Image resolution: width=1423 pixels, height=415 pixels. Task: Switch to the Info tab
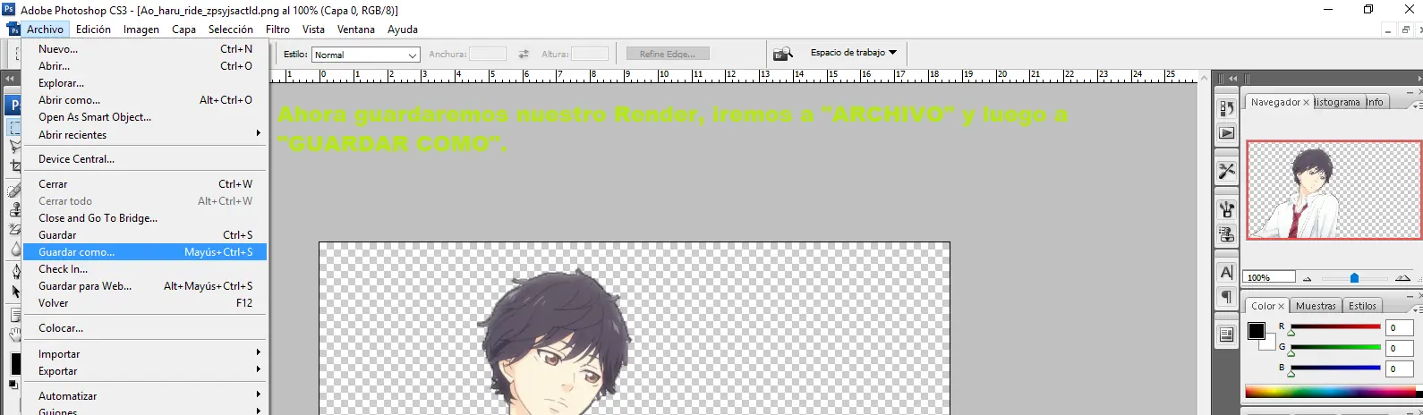[x=1376, y=102]
